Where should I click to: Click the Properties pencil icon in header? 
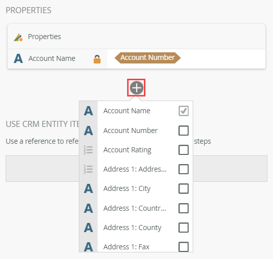click(18, 37)
